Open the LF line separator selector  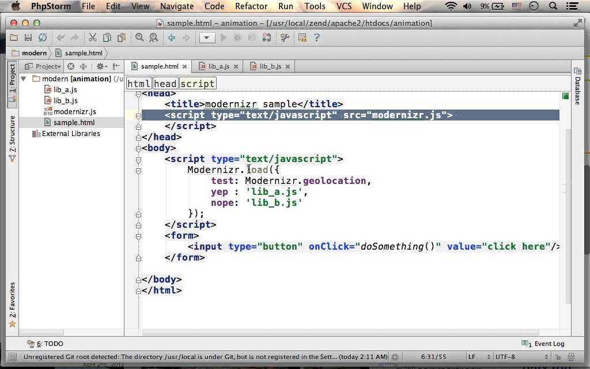pos(479,356)
